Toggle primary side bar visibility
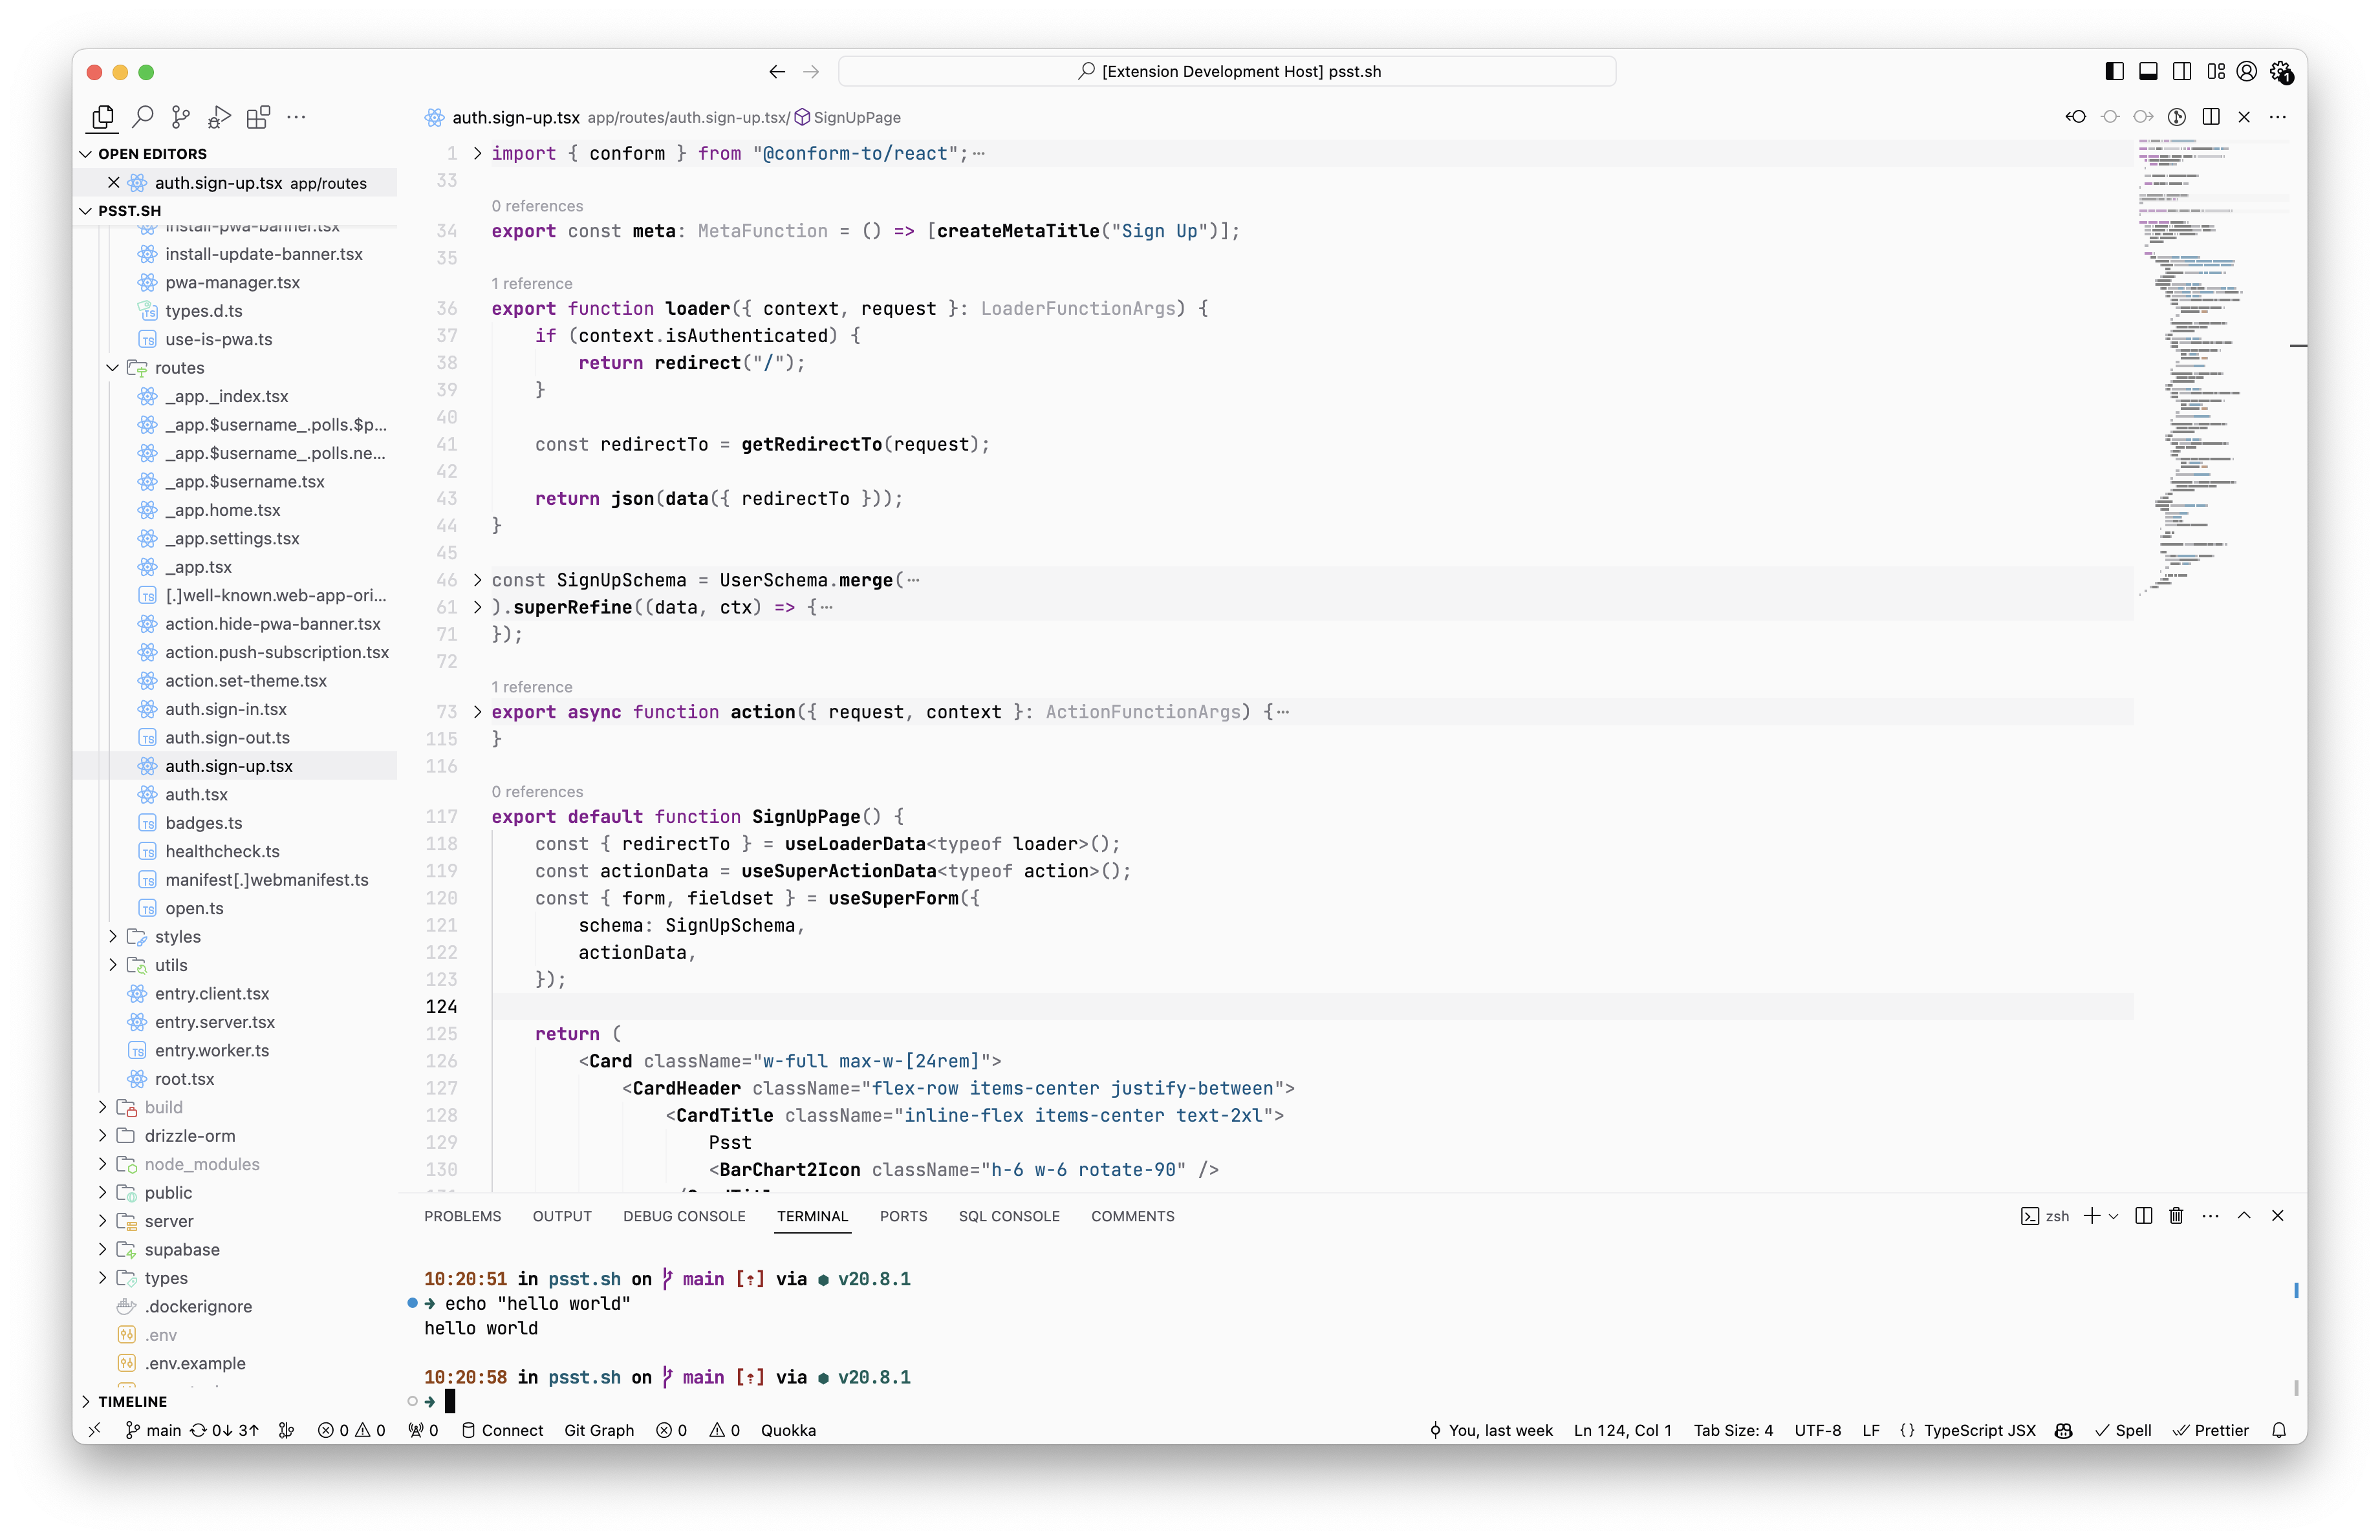The image size is (2380, 1540). 2114,71
